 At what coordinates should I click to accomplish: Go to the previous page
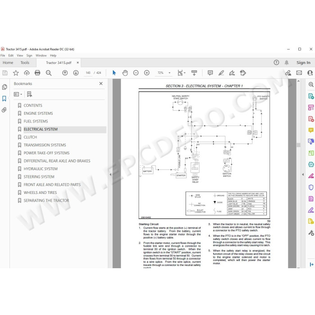tap(65, 73)
